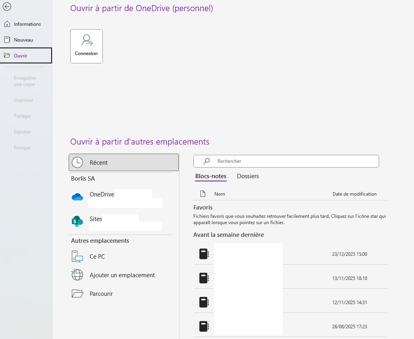Click the date 23/12/2025 15:00
This screenshot has width=414, height=339.
coord(350,254)
